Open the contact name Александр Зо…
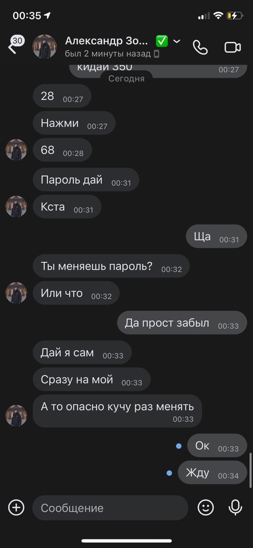This screenshot has width=253, height=548. pyautogui.click(x=106, y=41)
